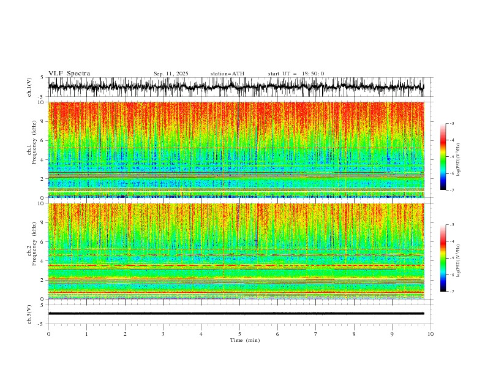Select the "start UT = 18:50:0" text

pyautogui.click(x=296, y=74)
